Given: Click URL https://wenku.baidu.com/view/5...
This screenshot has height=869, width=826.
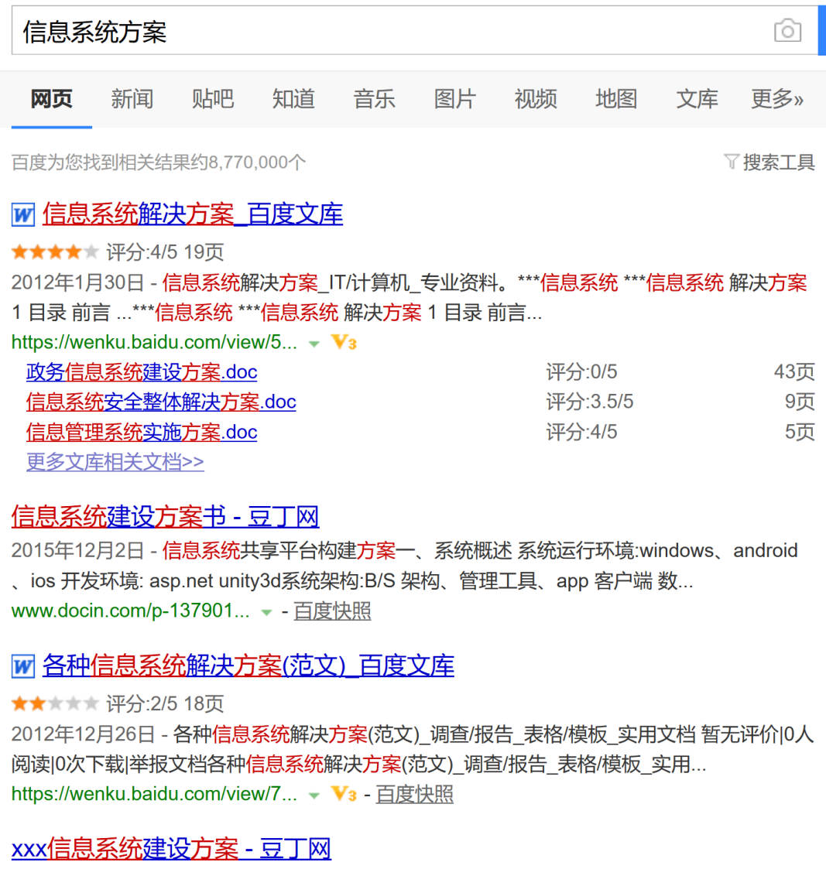Looking at the screenshot, I should click(154, 343).
